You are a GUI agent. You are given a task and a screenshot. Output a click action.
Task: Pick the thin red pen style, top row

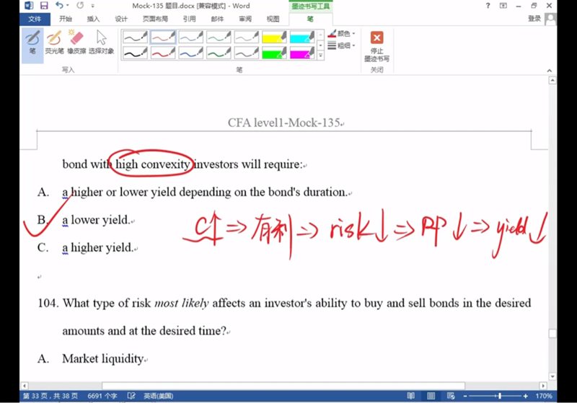pyautogui.click(x=163, y=37)
